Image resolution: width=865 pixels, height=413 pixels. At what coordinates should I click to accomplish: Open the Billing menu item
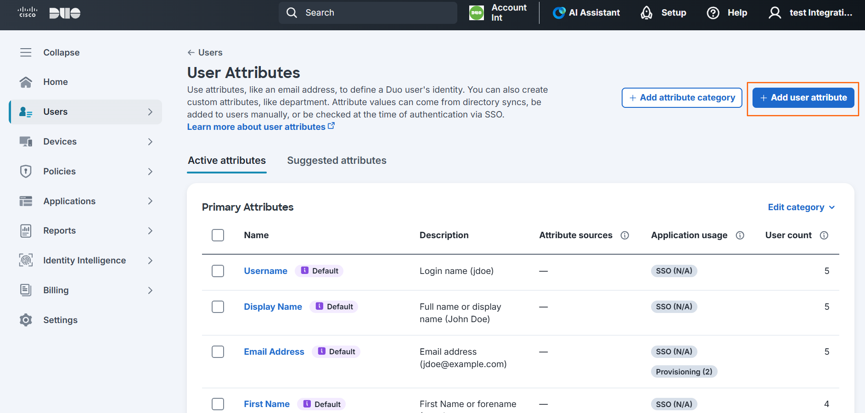(x=85, y=290)
